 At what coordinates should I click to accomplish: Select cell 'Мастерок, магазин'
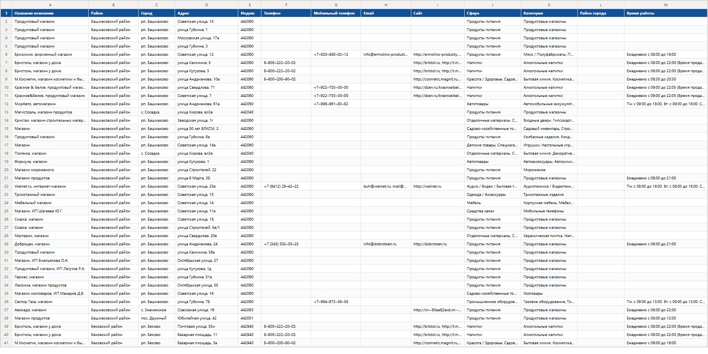click(x=50, y=236)
